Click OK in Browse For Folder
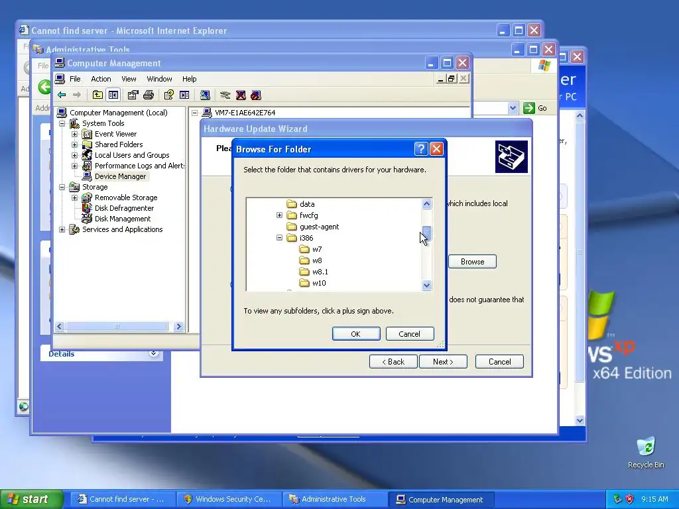The width and height of the screenshot is (679, 509). tap(356, 334)
